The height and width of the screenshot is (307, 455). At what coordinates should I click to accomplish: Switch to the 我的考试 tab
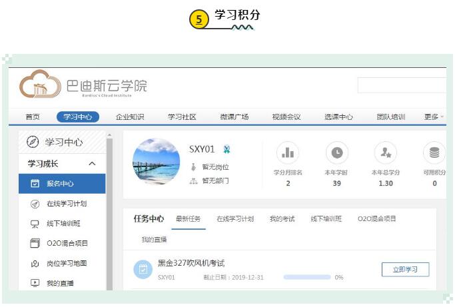[x=282, y=219]
